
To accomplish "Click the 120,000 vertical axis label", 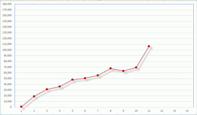I will (7, 38).
